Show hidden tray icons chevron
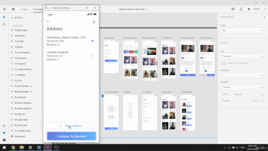268x151 pixels. [x=225, y=148]
